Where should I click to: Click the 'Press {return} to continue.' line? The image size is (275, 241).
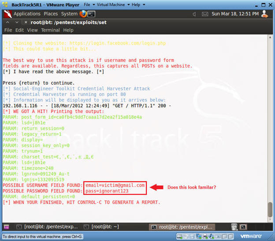pos(39,83)
